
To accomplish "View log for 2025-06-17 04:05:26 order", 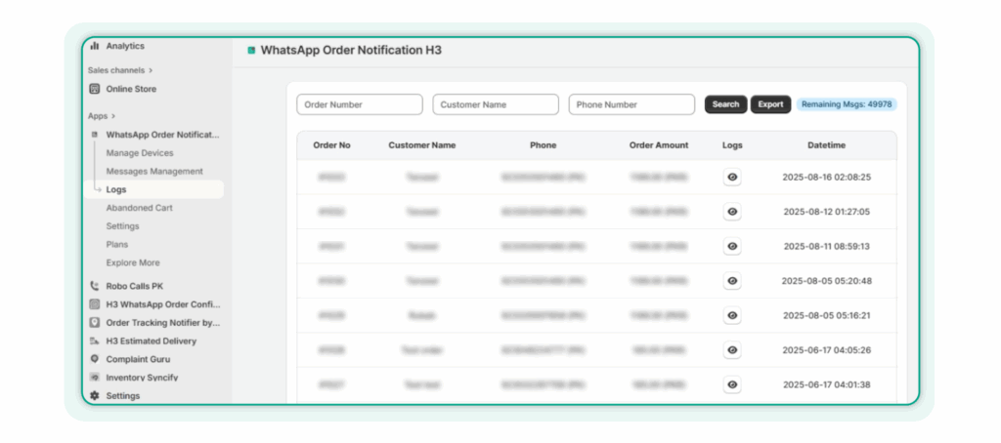I will tap(732, 349).
